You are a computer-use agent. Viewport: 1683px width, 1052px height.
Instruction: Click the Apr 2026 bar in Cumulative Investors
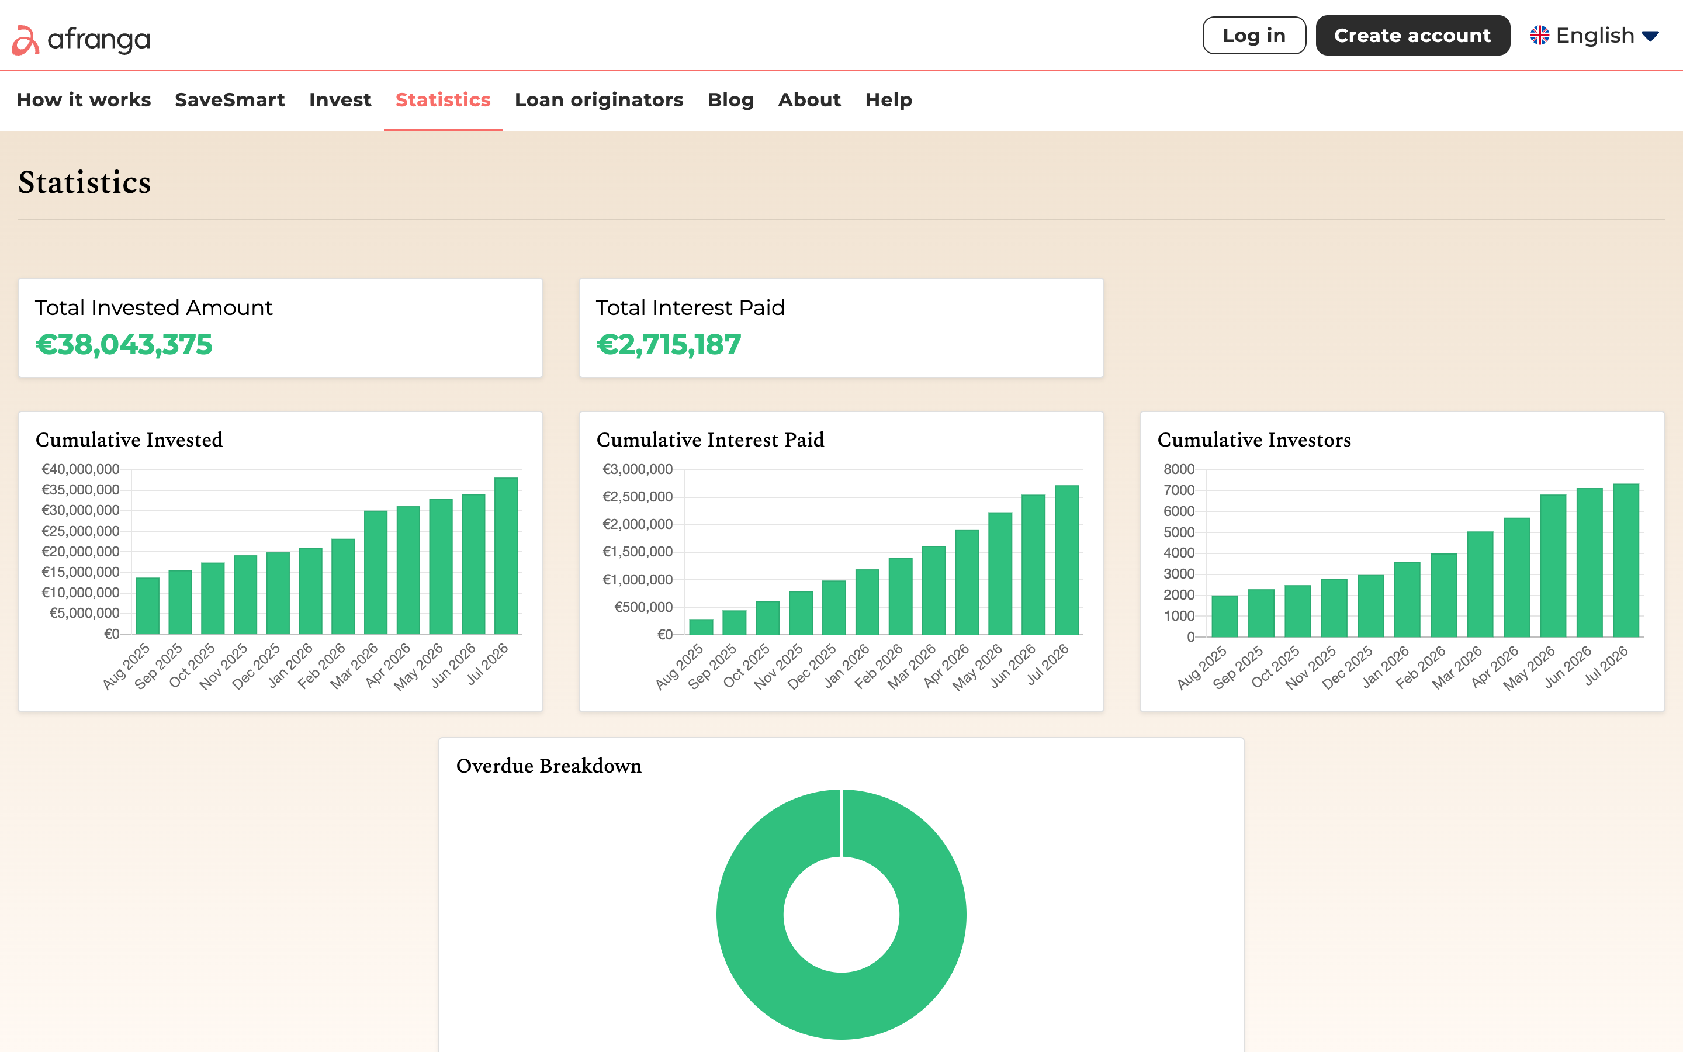coord(1516,577)
